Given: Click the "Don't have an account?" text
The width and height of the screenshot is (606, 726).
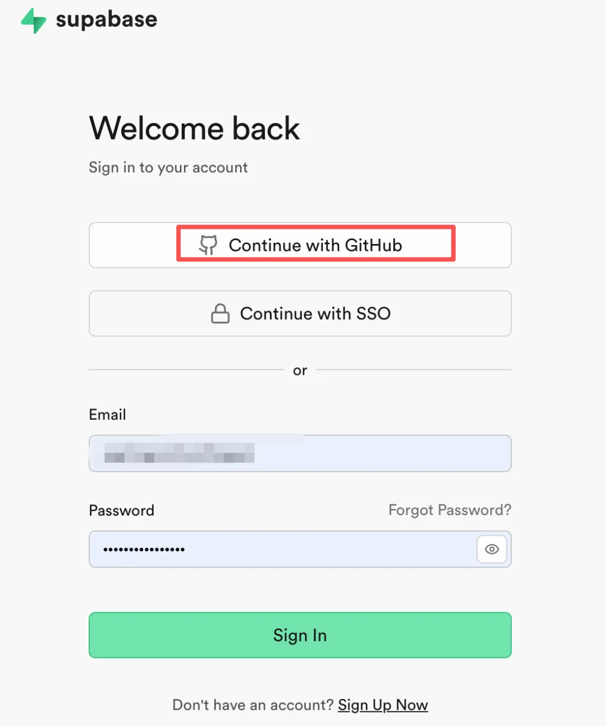Looking at the screenshot, I should (252, 705).
